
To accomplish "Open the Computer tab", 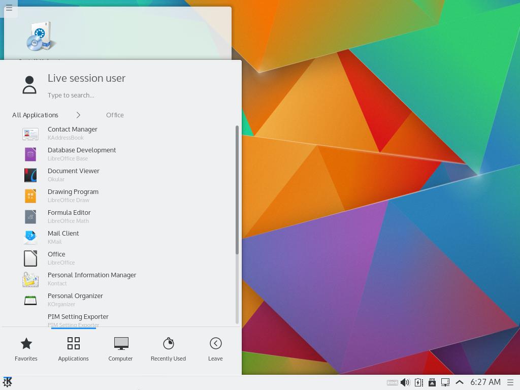I will point(120,349).
